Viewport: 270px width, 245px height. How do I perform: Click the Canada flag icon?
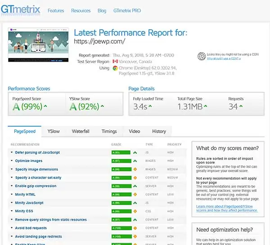pyautogui.click(x=115, y=62)
